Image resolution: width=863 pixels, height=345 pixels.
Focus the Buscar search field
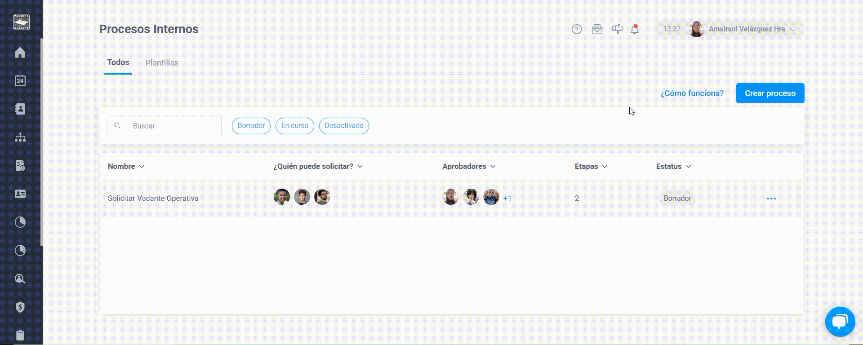[165, 126]
